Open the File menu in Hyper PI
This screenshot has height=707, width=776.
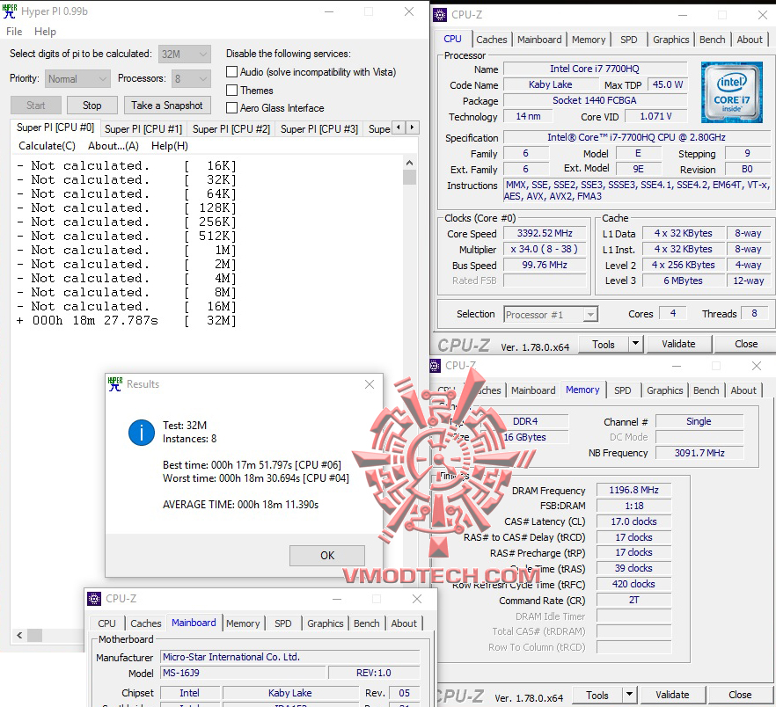(x=14, y=32)
